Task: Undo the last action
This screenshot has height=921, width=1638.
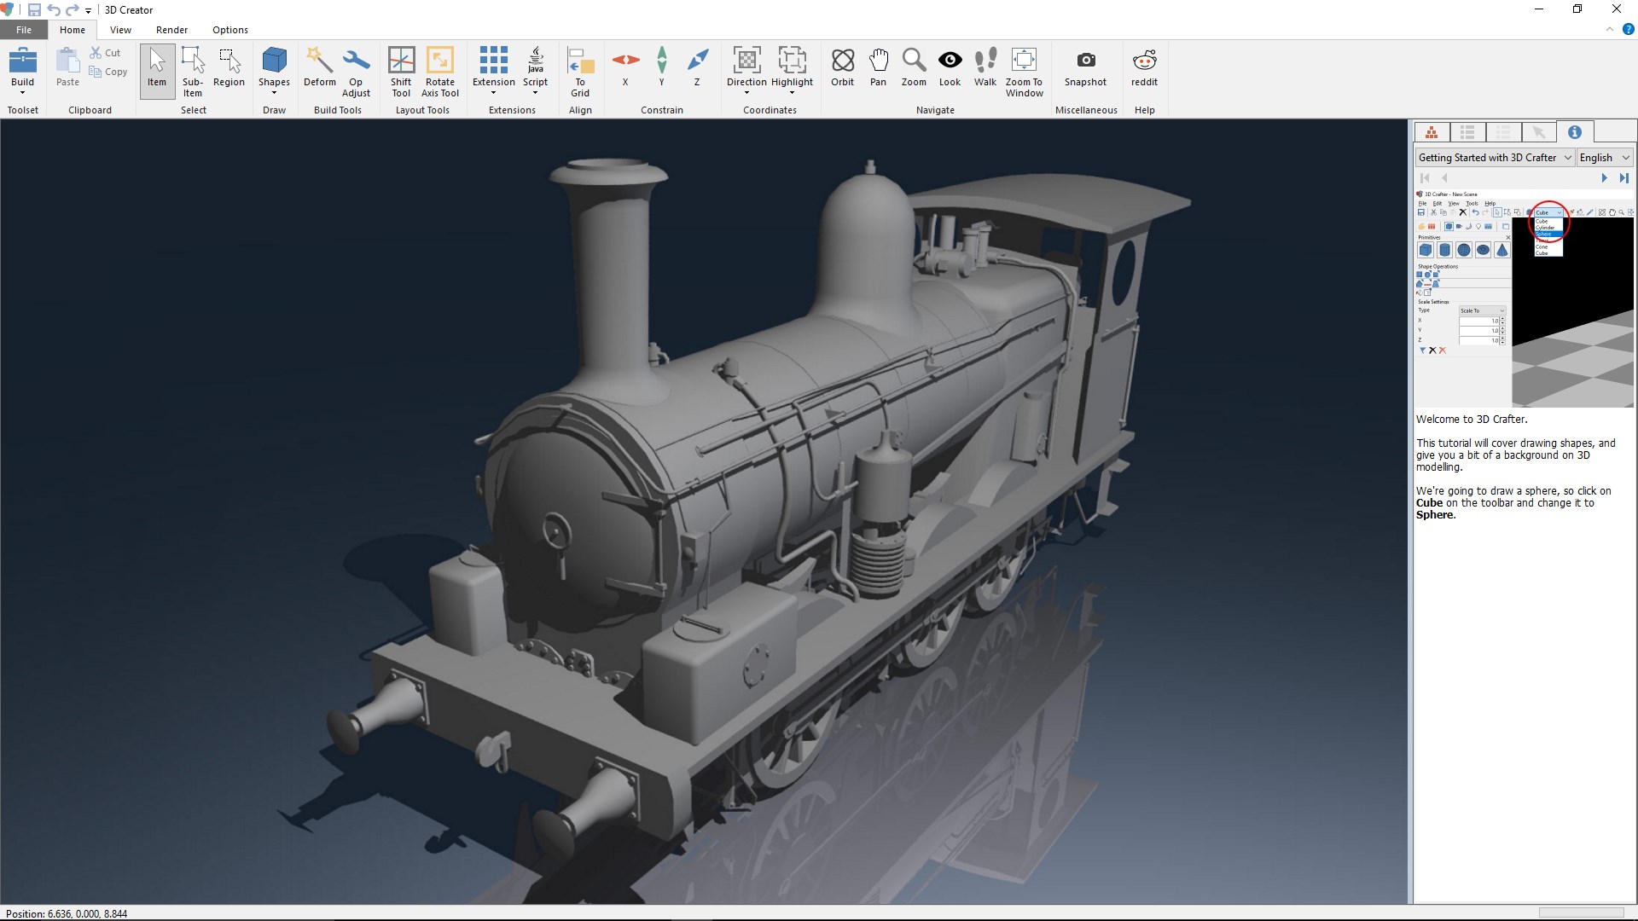Action: 54,10
